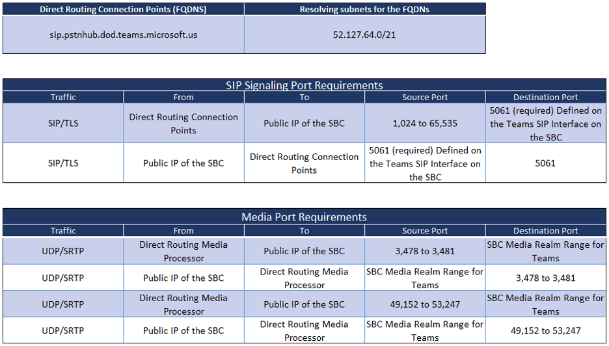Select the Media Port Requirements title bar

(304, 217)
